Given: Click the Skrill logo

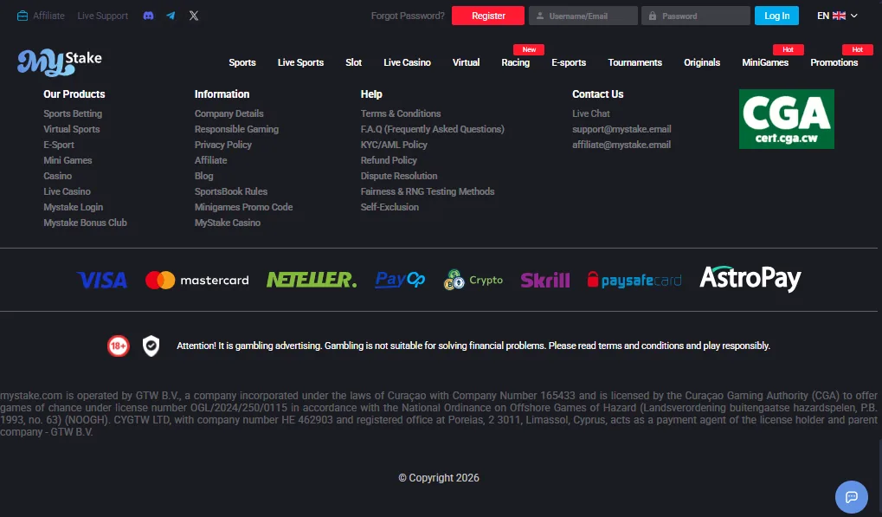Looking at the screenshot, I should (x=545, y=280).
